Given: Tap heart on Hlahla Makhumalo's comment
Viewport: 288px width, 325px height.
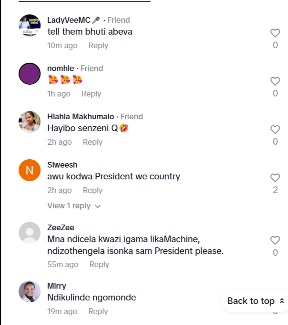Looking at the screenshot, I should coord(275,129).
